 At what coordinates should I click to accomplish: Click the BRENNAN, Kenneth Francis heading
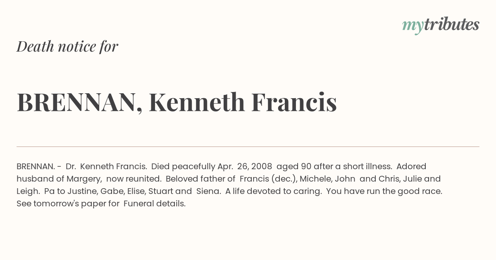(x=176, y=102)
